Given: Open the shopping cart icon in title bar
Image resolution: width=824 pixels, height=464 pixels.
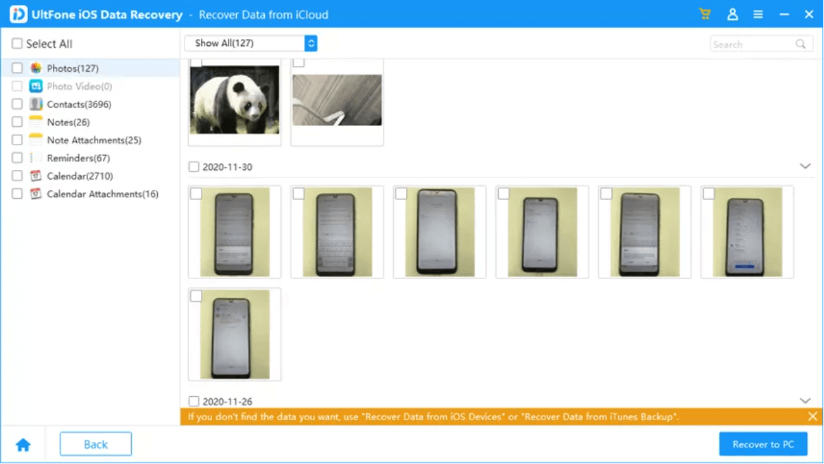Looking at the screenshot, I should (705, 14).
